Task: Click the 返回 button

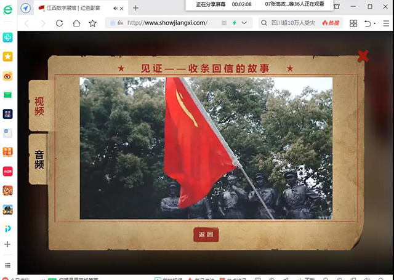Action: pos(206,234)
